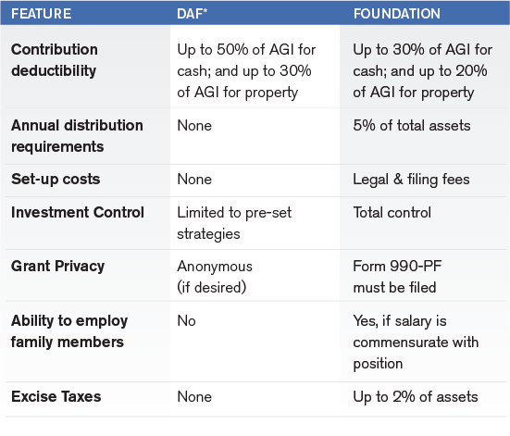Select Limited to pre-set strategies text
This screenshot has width=510, height=436.
point(234,223)
